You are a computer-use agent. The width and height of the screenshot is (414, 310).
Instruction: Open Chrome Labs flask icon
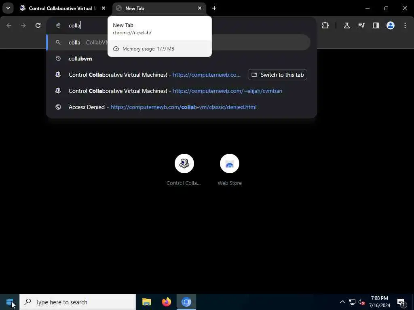(x=346, y=25)
